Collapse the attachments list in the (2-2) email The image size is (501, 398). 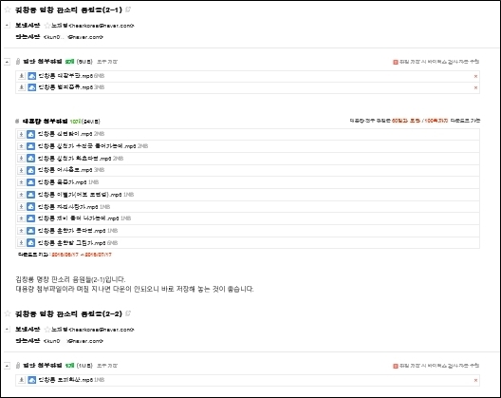8,366
